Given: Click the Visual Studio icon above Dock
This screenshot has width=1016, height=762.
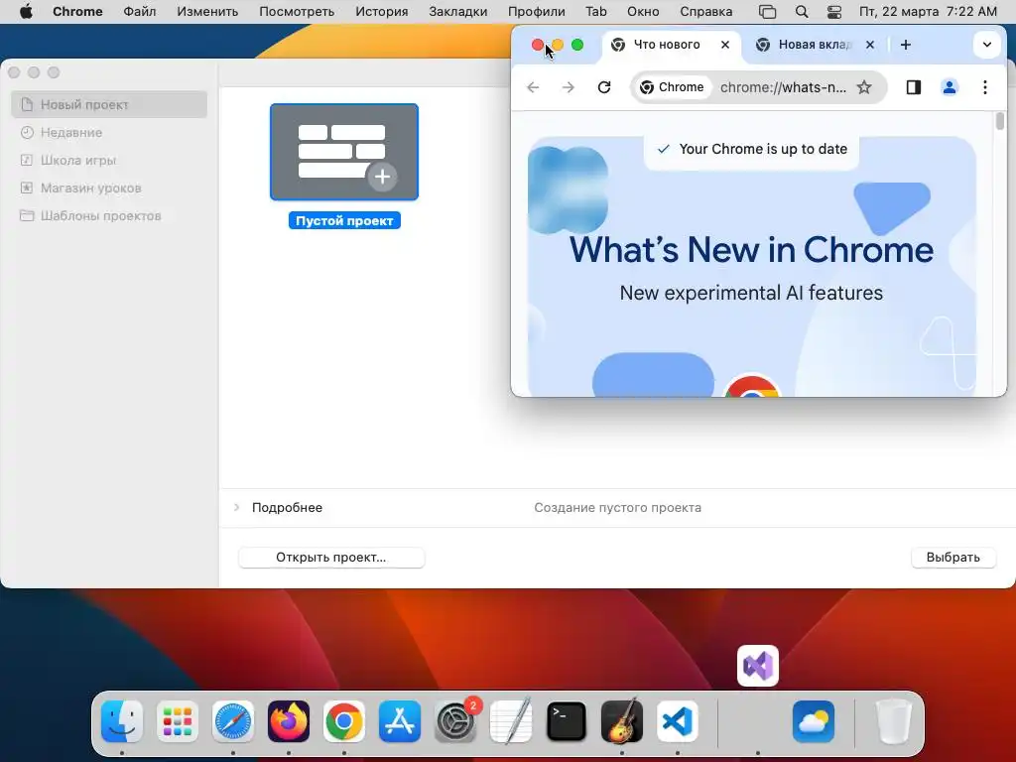Looking at the screenshot, I should (758, 666).
